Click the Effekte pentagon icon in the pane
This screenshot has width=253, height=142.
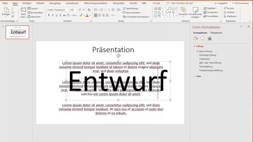[x=202, y=38]
